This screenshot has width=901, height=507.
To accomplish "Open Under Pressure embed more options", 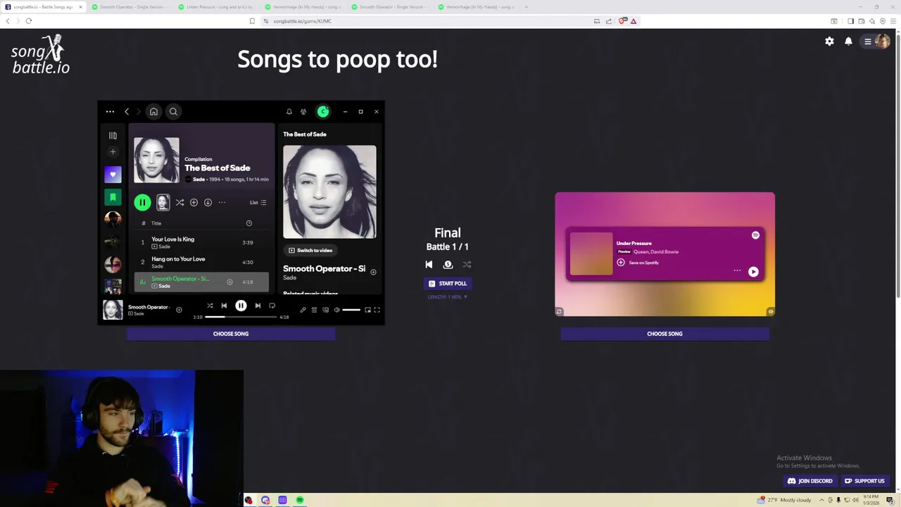I will 737,271.
